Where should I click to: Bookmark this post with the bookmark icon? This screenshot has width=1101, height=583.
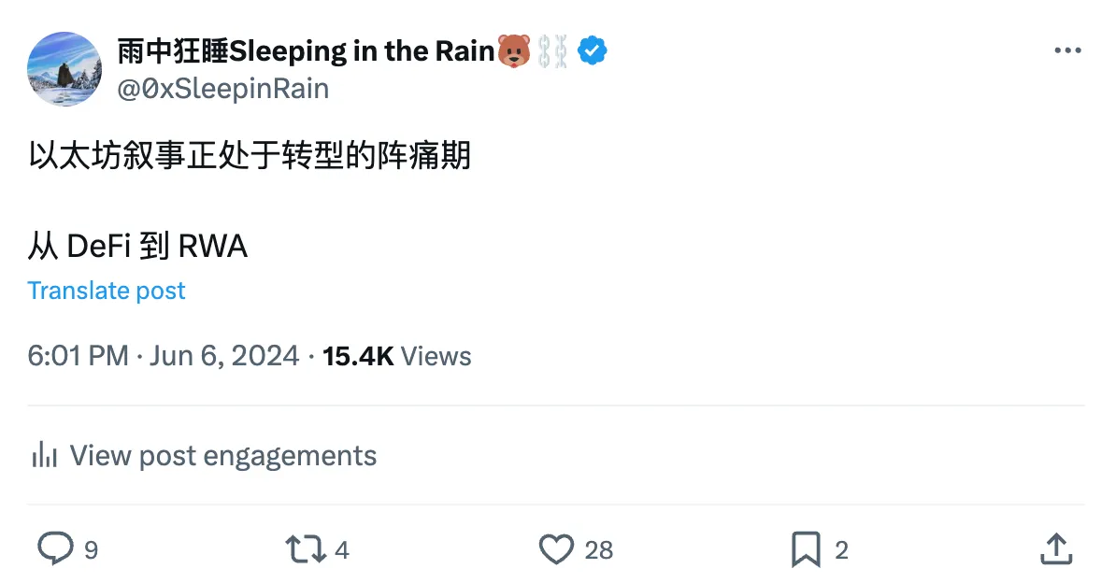coord(805,549)
